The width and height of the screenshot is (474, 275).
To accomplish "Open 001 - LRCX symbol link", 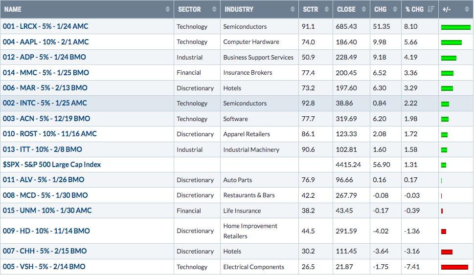I will pyautogui.click(x=45, y=26).
